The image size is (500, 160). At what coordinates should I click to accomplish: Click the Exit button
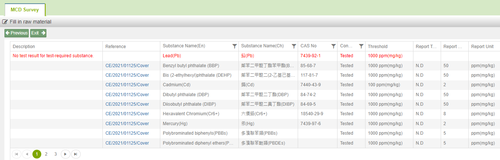tap(38, 33)
